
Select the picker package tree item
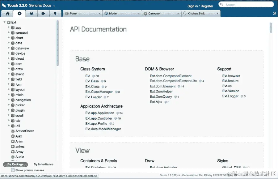20,105
